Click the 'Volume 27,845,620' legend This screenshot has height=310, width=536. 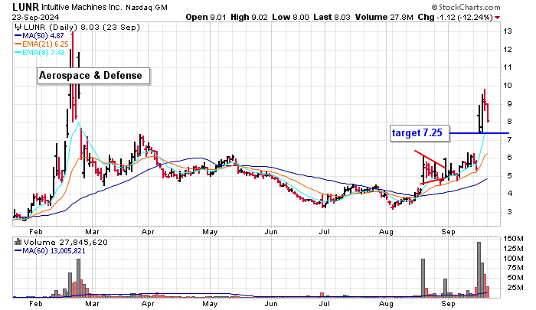pos(65,243)
